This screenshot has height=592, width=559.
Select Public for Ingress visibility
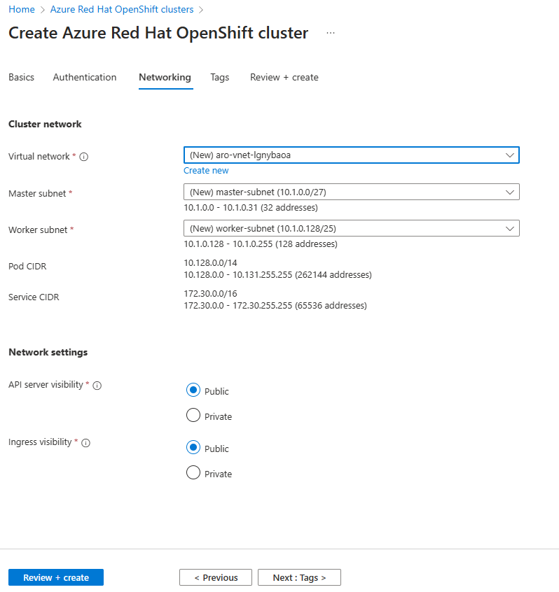193,448
